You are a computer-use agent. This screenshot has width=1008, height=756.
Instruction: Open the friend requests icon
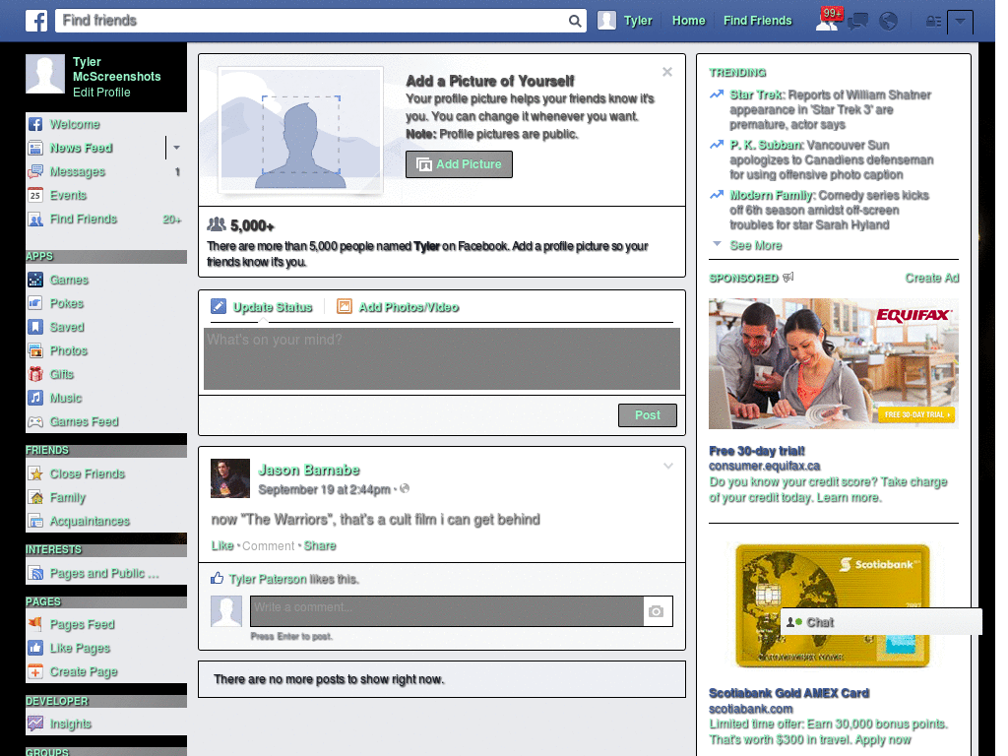pos(828,21)
